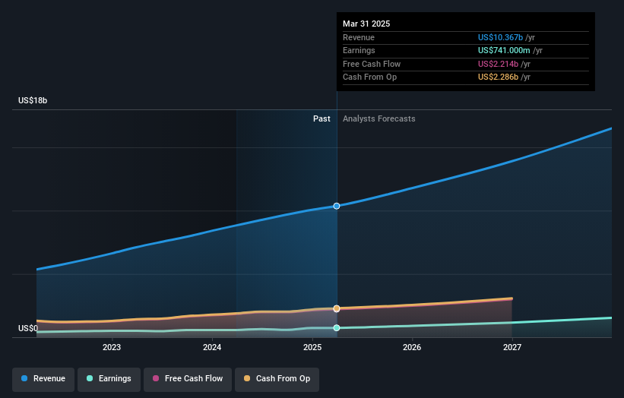Select the 2027 x-axis label
Viewport: 624px width, 398px height.
coord(512,348)
